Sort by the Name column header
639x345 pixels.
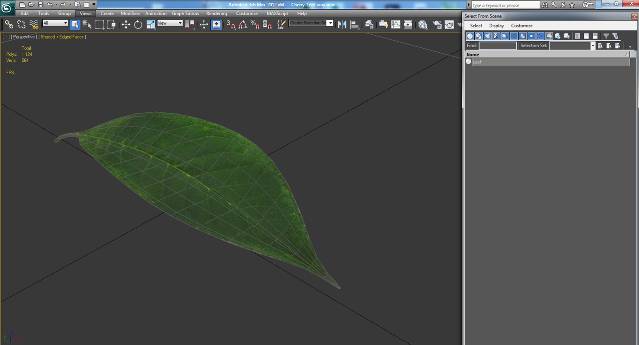[547, 55]
